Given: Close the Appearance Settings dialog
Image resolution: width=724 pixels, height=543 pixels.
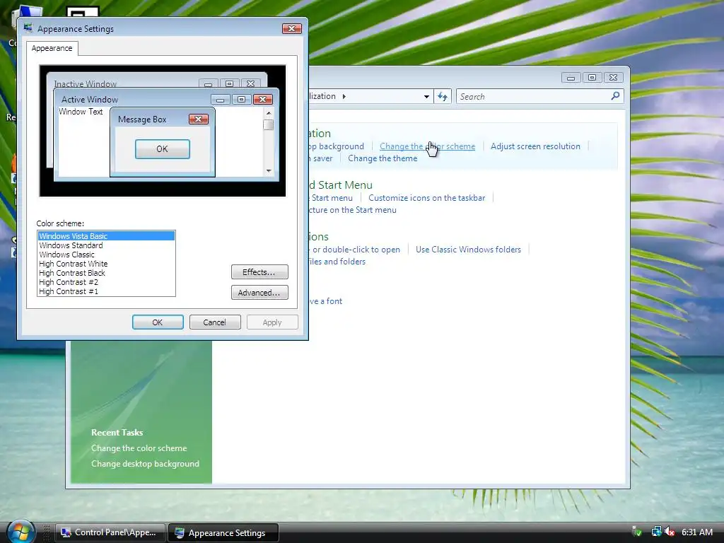Looking at the screenshot, I should (292, 28).
